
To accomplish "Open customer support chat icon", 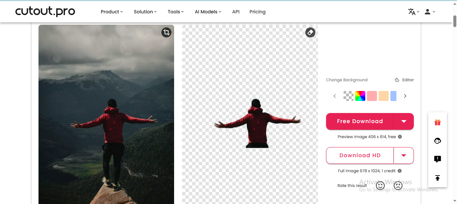I will tap(437, 141).
